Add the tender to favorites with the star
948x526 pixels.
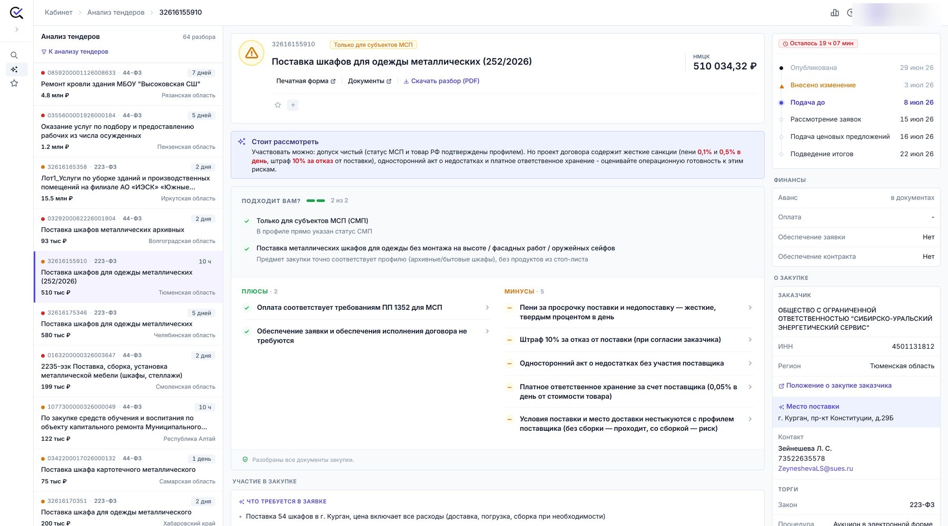(x=278, y=105)
